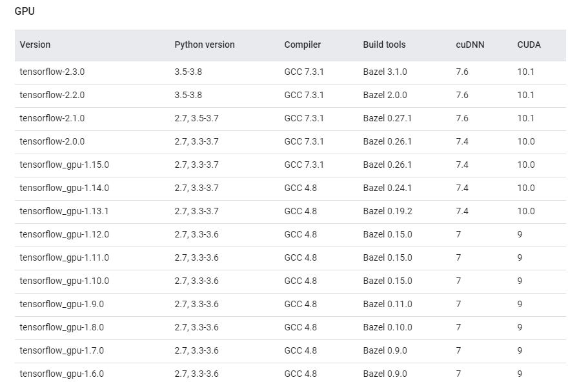Click Bazel 0.15.0 in tensorflow_gpu-1.11.0 row
Image resolution: width=568 pixels, height=382 pixels.
pyautogui.click(x=388, y=257)
